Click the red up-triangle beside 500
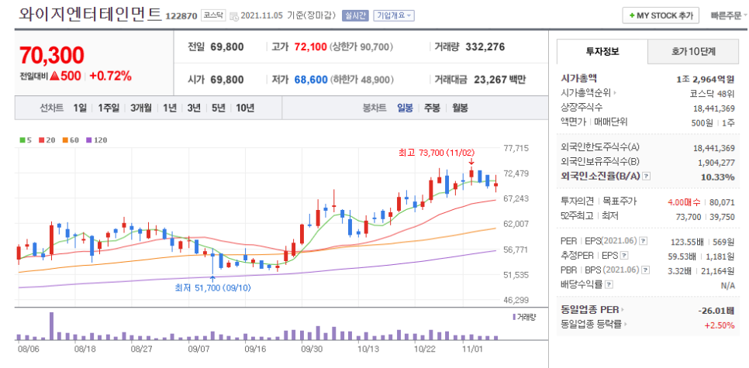 (x=54, y=76)
